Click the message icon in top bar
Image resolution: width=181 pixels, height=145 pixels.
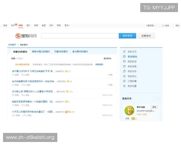tap(163, 26)
